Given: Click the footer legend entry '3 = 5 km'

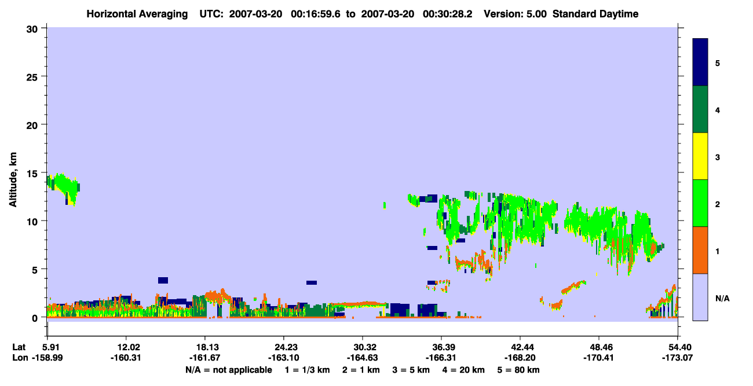Looking at the screenshot, I should 411,370.
